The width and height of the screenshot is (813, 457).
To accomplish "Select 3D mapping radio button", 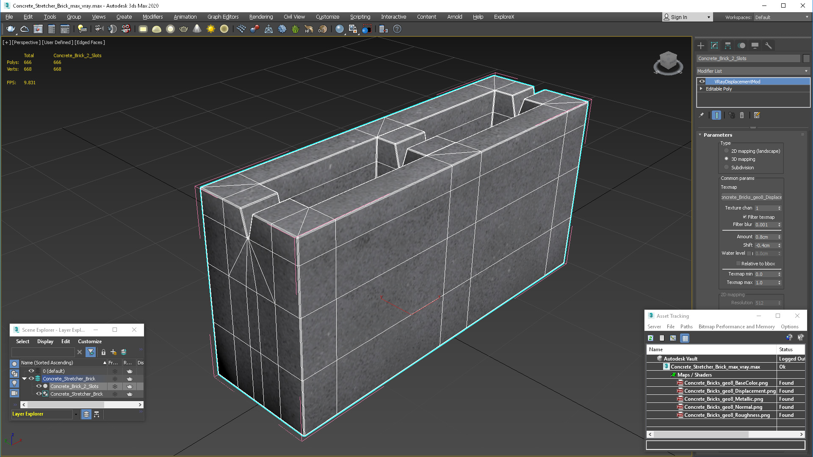I will coord(727,159).
